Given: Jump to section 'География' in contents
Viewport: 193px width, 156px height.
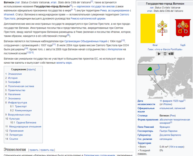Looking at the screenshot, I should pyautogui.click(x=14, y=82).
